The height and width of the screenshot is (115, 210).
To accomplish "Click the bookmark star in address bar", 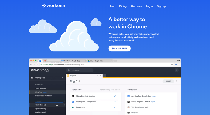I will [x=172, y=65].
